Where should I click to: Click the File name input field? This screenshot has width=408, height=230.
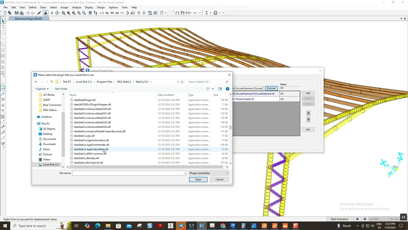tap(129, 173)
